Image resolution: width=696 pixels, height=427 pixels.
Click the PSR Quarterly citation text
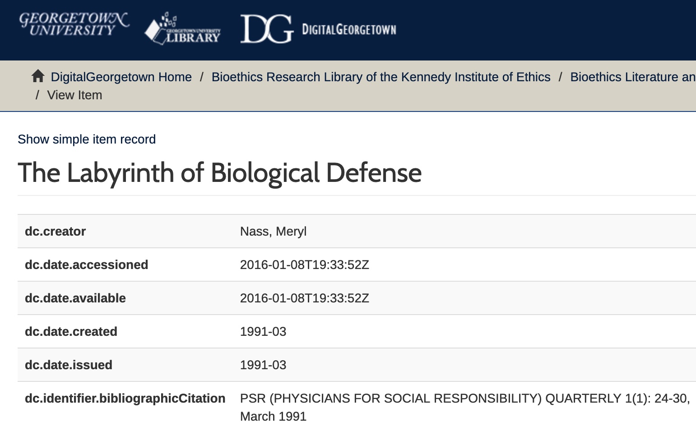pos(464,399)
